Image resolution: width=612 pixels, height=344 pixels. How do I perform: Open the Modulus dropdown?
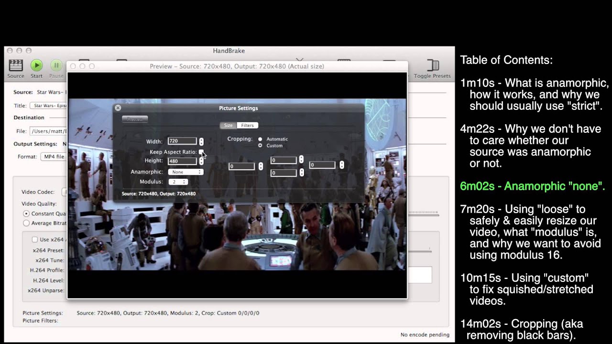(178, 182)
